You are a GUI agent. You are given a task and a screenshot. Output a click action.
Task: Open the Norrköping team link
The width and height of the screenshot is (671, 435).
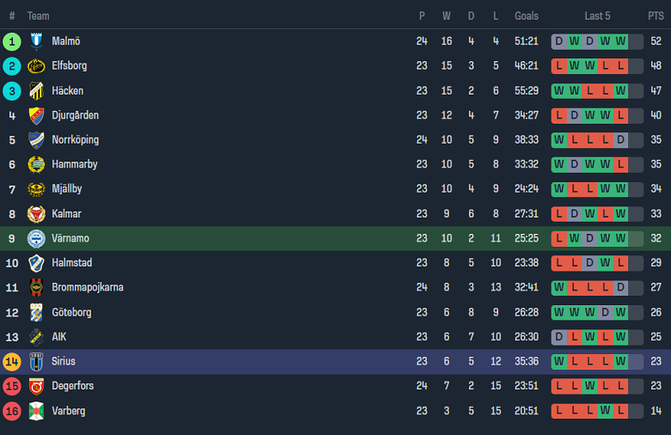pyautogui.click(x=75, y=140)
